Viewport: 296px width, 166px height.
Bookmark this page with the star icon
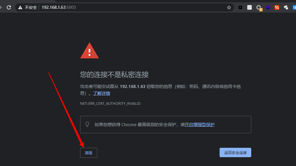pyautogui.click(x=229, y=7)
